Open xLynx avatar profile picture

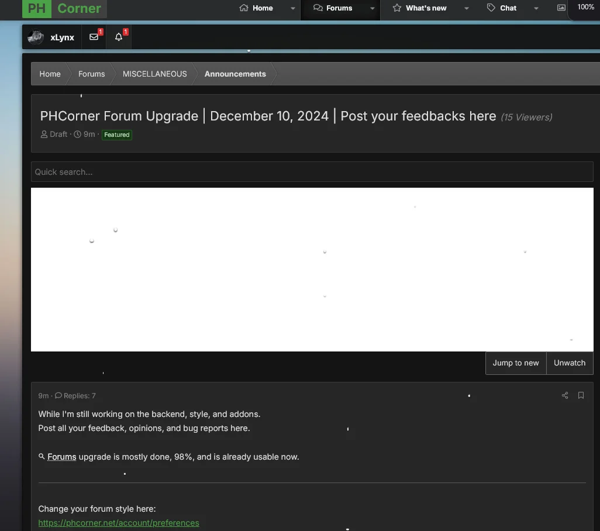(36, 37)
